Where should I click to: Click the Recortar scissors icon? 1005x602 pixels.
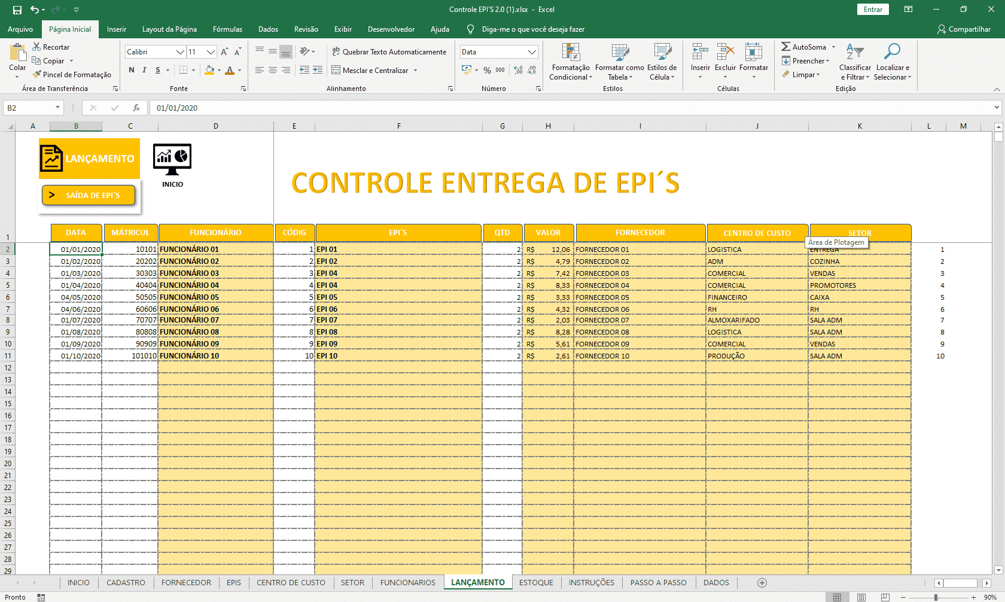pos(36,47)
